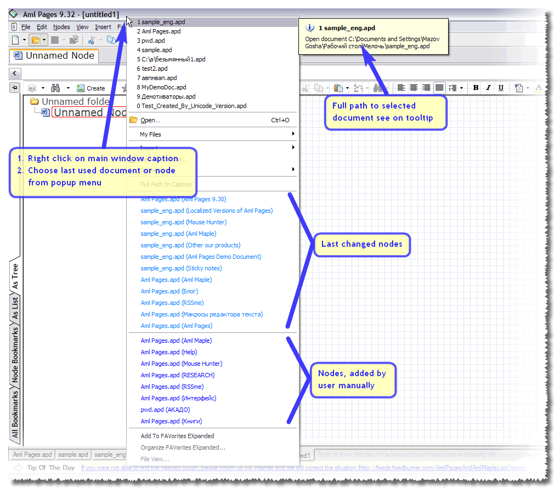560x493 pixels.
Task: Toggle Bold formatting
Action: tap(476, 87)
